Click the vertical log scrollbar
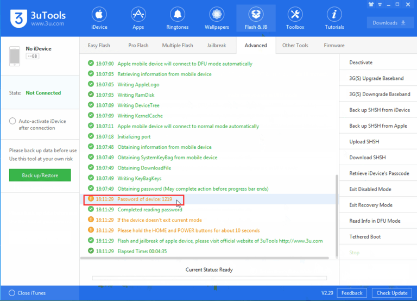 (x=337, y=216)
